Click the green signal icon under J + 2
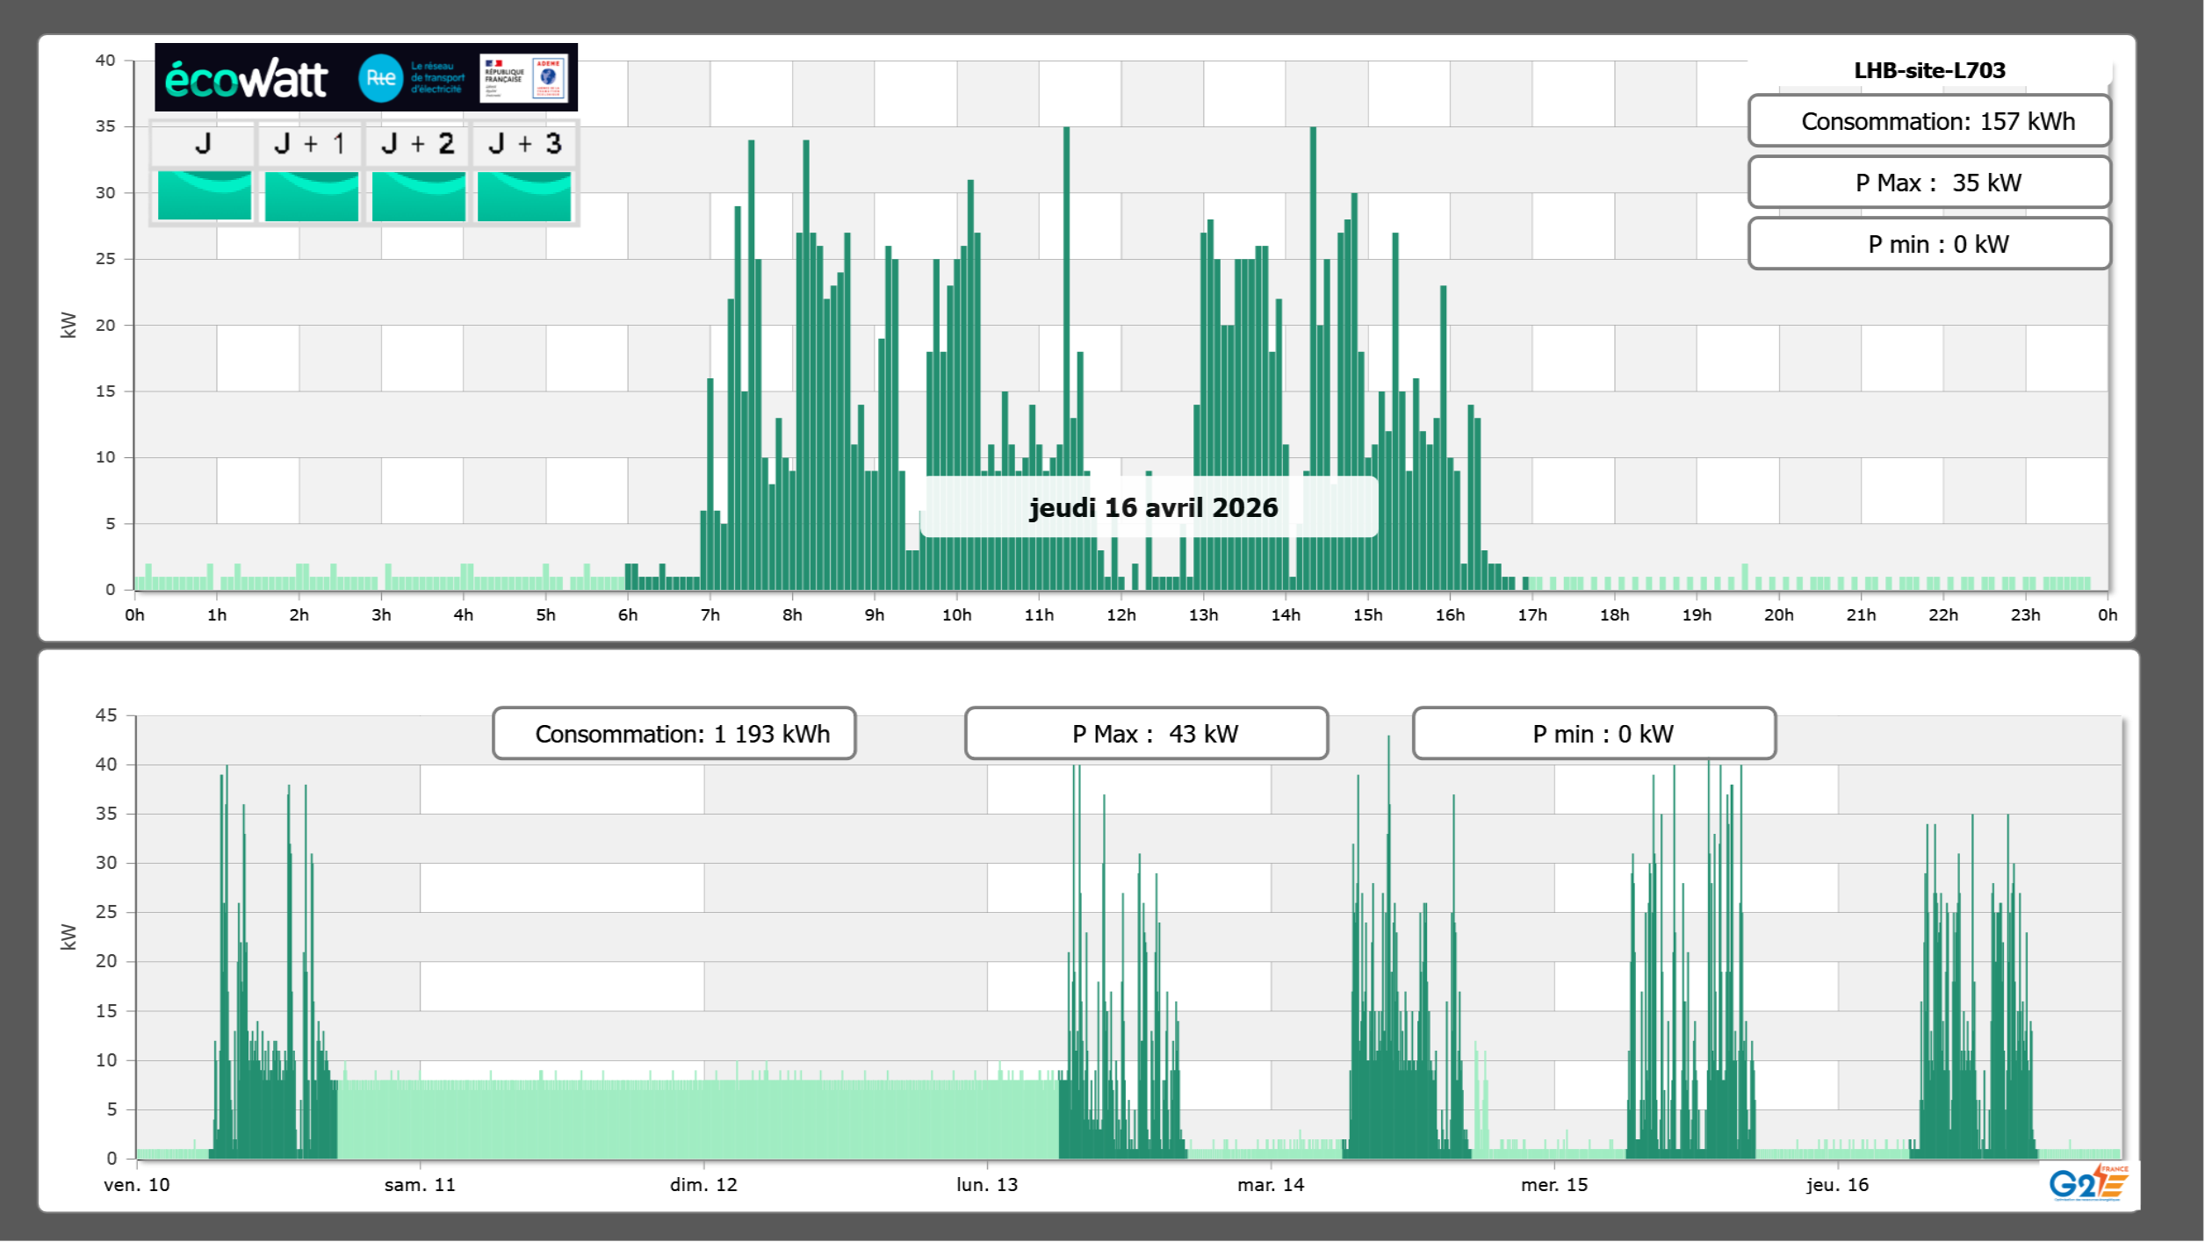This screenshot has height=1242, width=2205. [418, 196]
